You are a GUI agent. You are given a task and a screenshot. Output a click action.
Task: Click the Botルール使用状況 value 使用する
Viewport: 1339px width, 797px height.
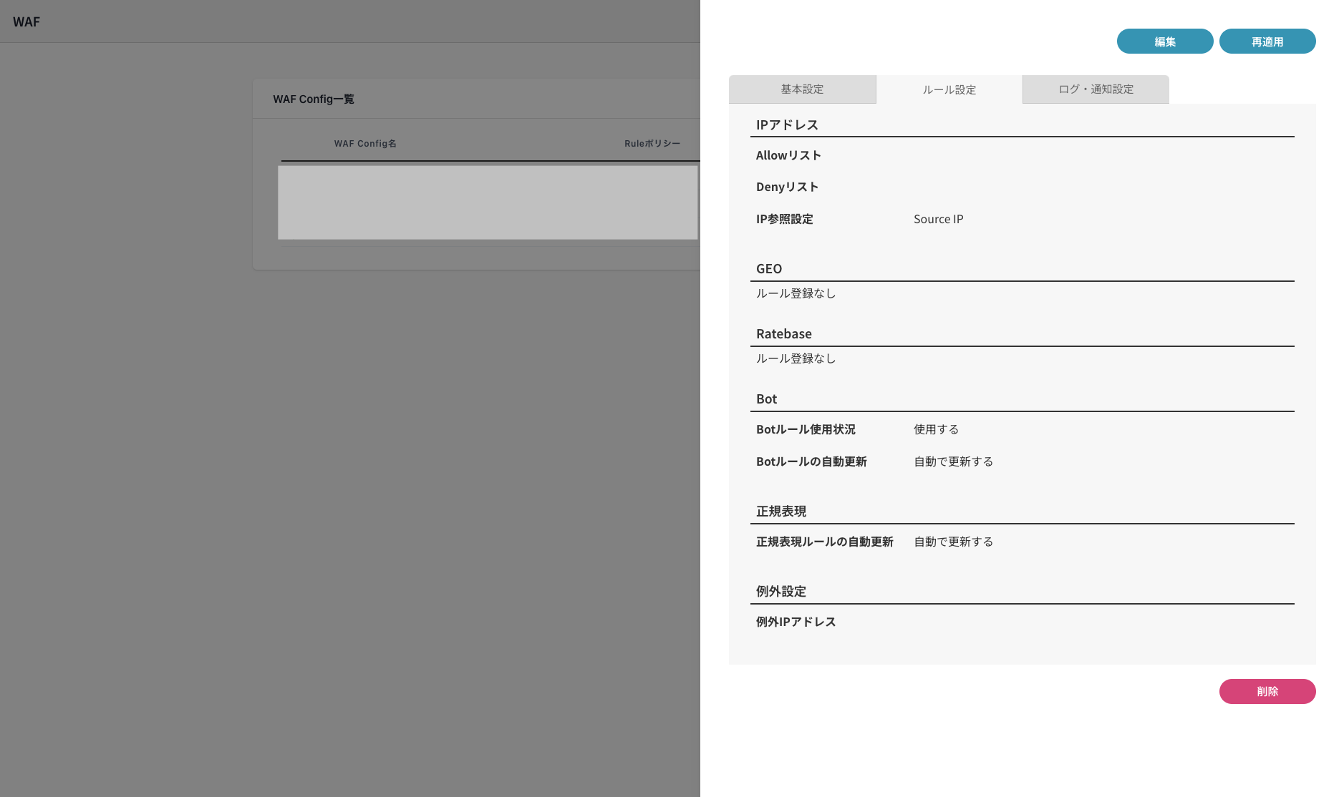click(936, 429)
